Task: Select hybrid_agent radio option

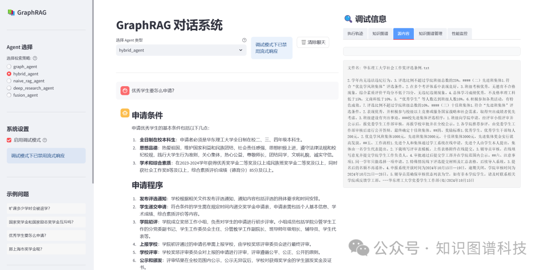Action: point(23,74)
